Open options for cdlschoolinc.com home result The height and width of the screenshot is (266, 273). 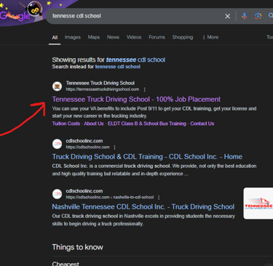click(x=114, y=148)
